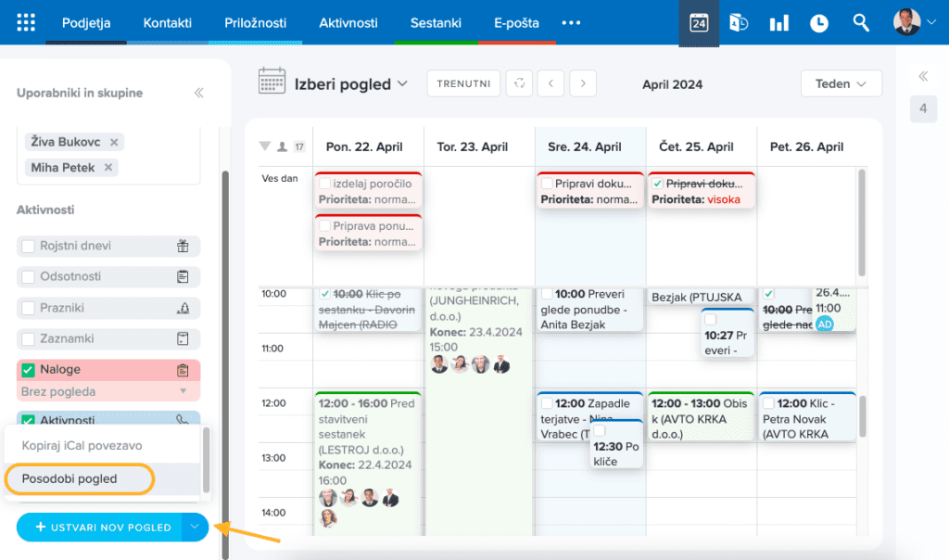Screen dimensions: 949x560
Task: Click the search magnifier icon
Action: coord(861,23)
